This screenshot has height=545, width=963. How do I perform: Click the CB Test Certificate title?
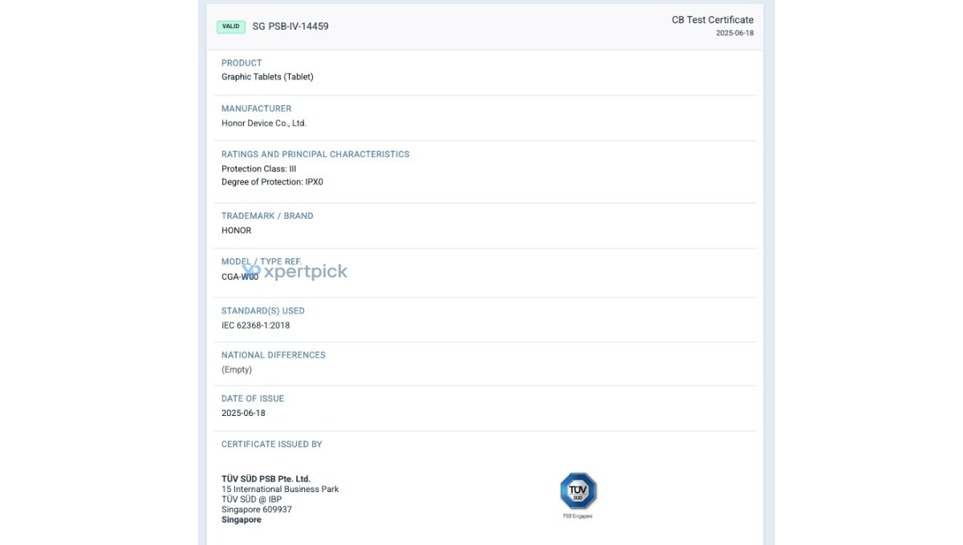713,20
